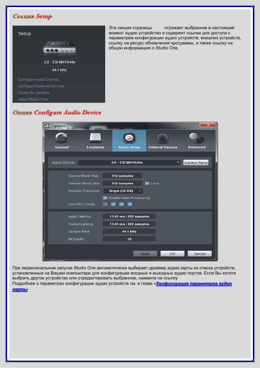Screen dimensions: 260x368
Task: Click the Bit Depth value 32
Action: click(129, 239)
